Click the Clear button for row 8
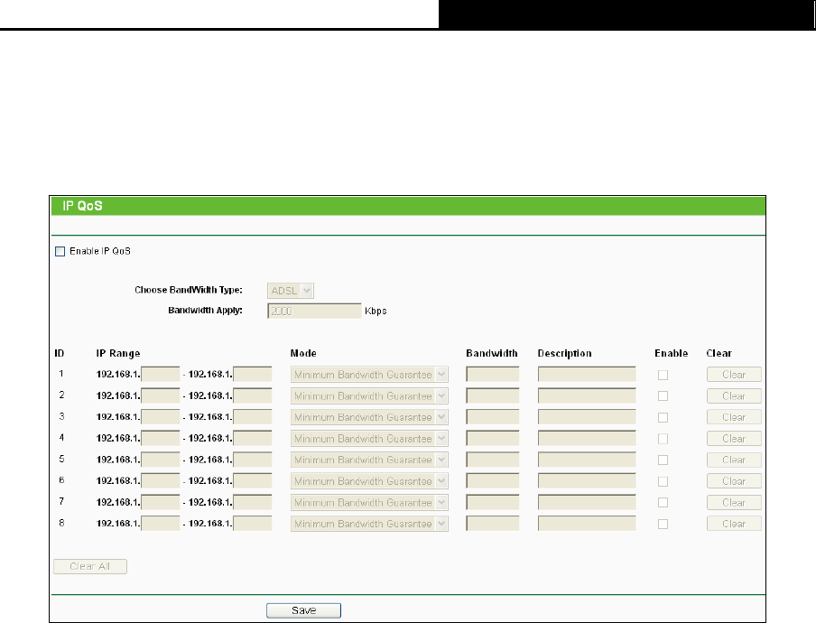Viewport: 816px width, 623px height. click(734, 524)
